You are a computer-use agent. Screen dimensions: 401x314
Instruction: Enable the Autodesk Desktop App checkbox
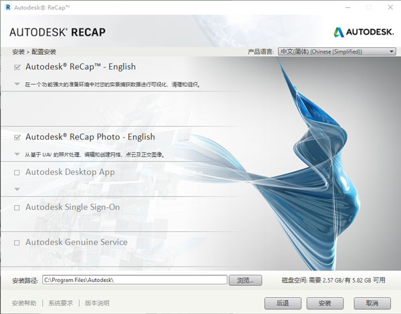point(17,172)
